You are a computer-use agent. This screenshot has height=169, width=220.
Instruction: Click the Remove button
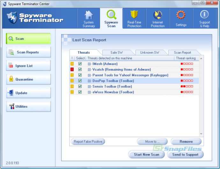[186, 142]
